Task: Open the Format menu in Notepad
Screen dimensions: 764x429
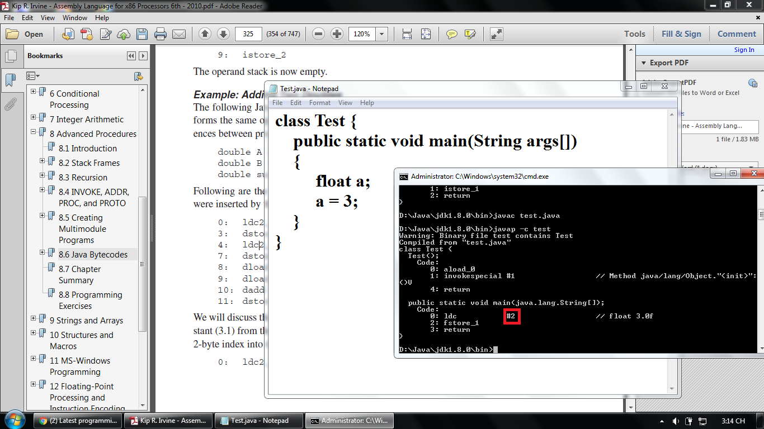Action: click(319, 103)
